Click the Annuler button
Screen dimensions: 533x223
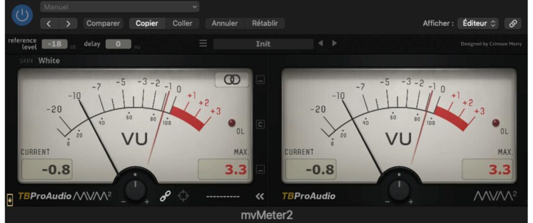point(225,23)
